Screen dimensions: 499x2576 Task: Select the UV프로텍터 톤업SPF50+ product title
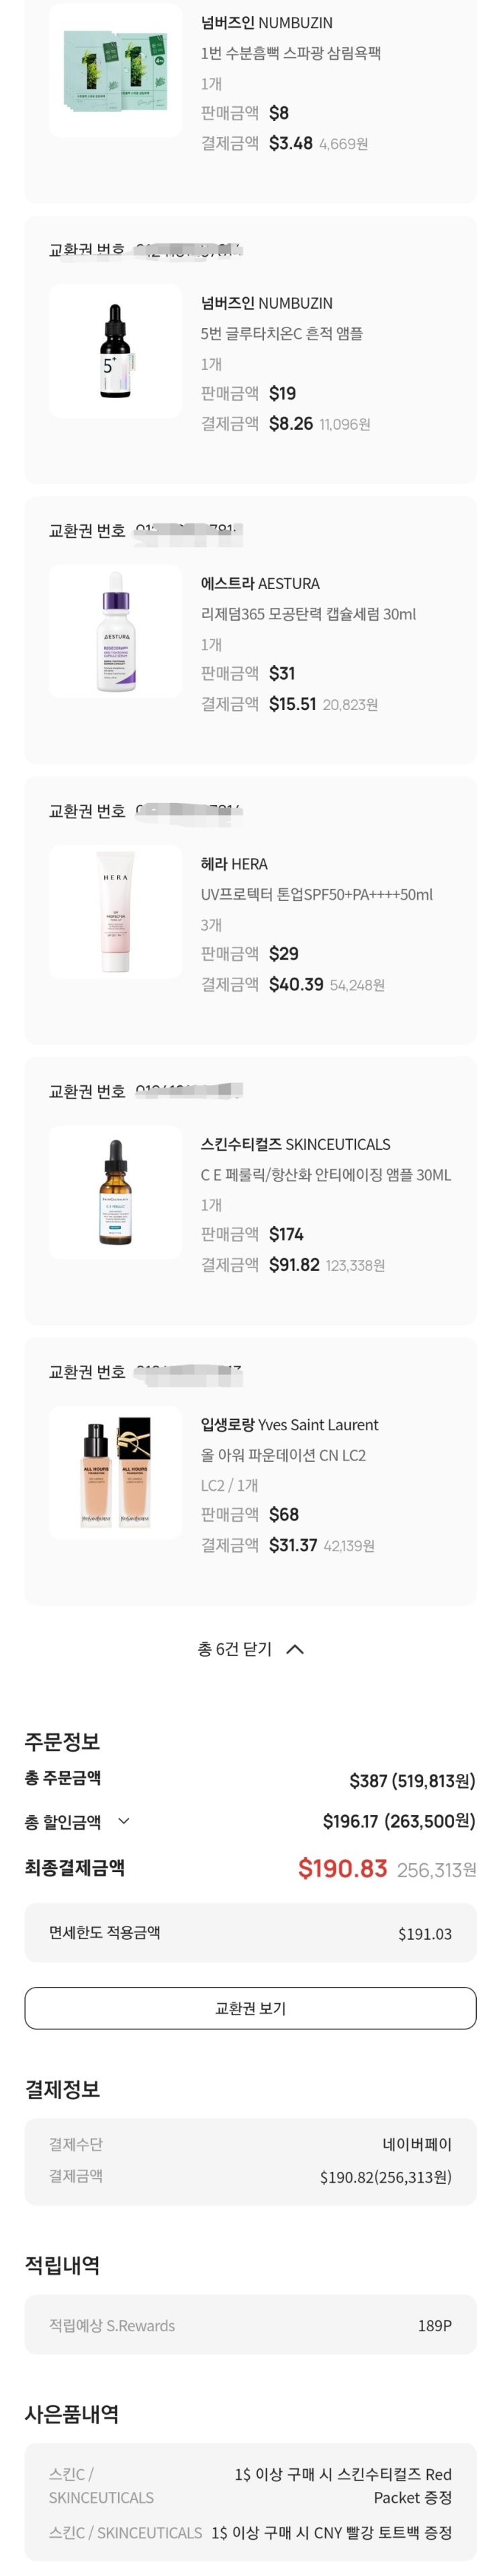click(316, 894)
